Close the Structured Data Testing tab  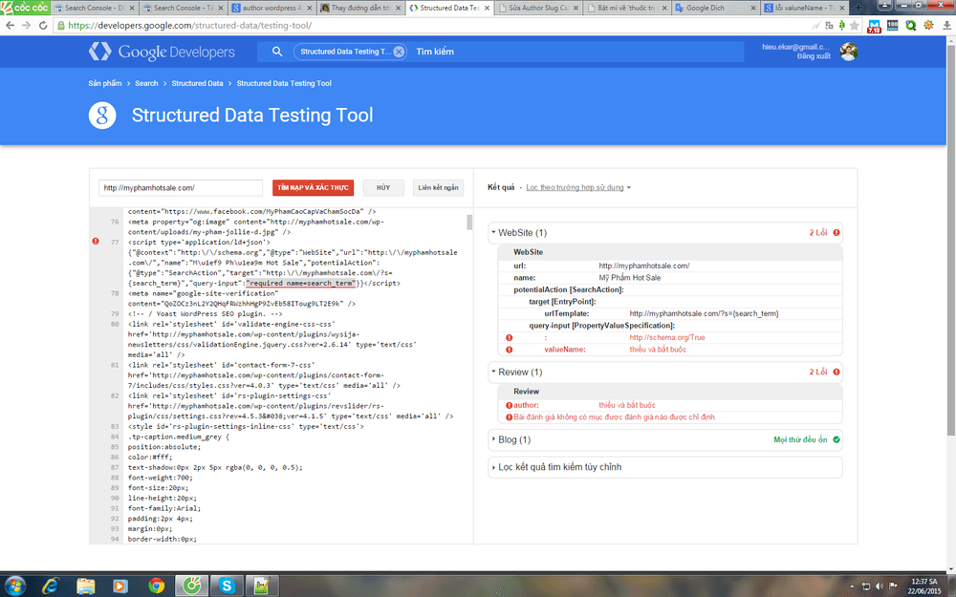coord(487,8)
